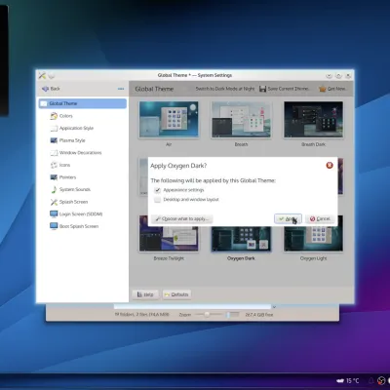
Task: Select the Oxygen Light theme thumbnail
Action: click(x=313, y=238)
